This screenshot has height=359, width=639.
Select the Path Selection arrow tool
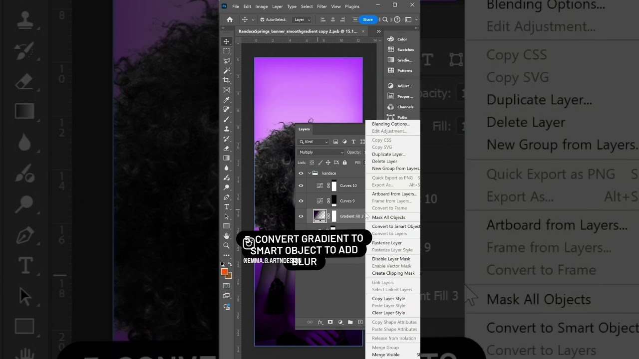tap(227, 216)
